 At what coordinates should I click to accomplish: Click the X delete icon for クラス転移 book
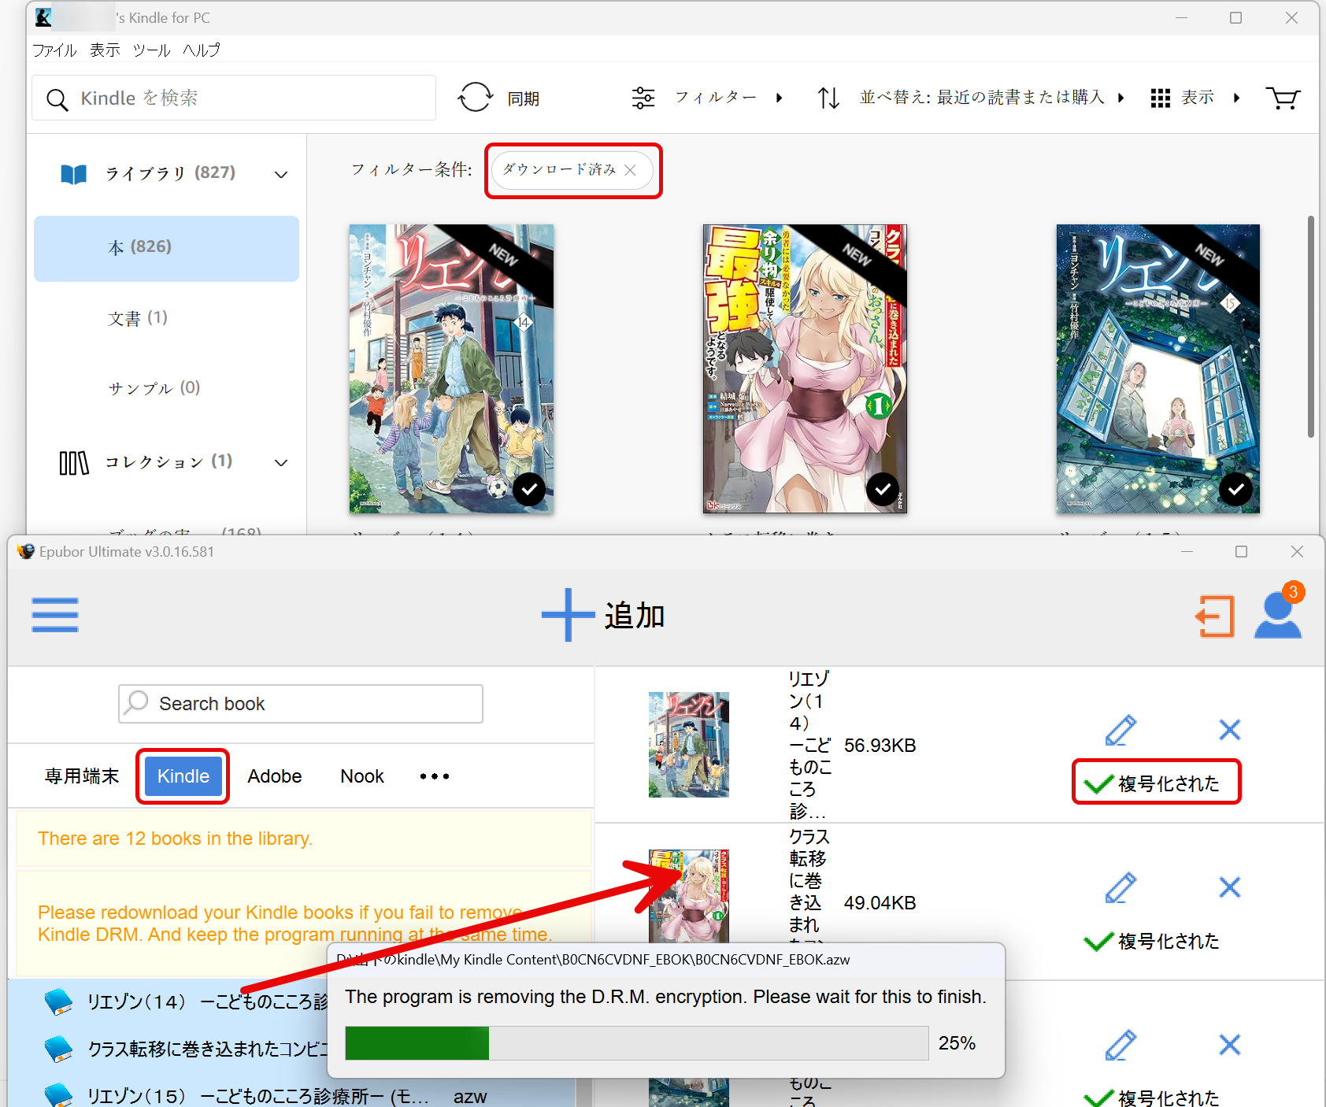pos(1229,888)
